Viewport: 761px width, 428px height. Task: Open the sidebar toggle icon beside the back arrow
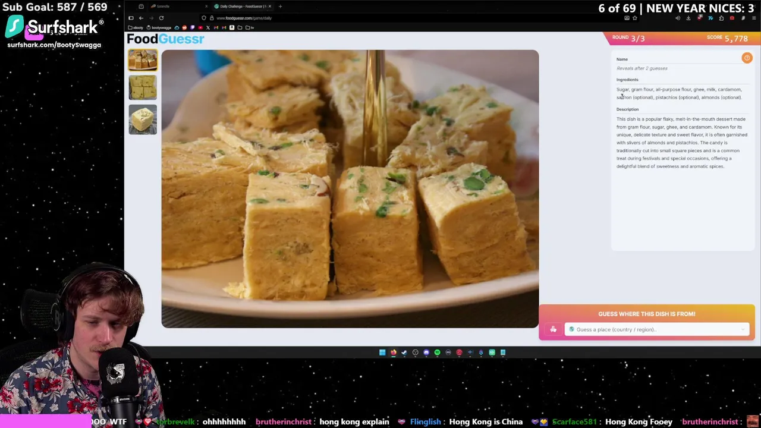131,18
